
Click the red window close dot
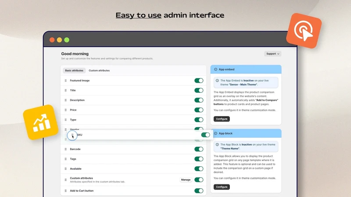tap(52, 40)
